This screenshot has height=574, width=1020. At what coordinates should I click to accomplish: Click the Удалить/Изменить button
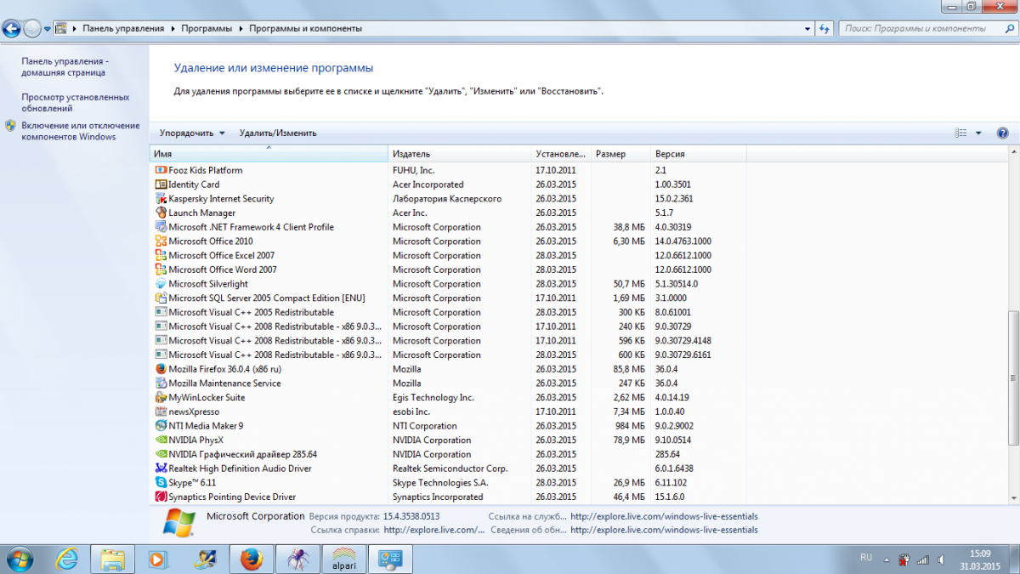point(278,133)
